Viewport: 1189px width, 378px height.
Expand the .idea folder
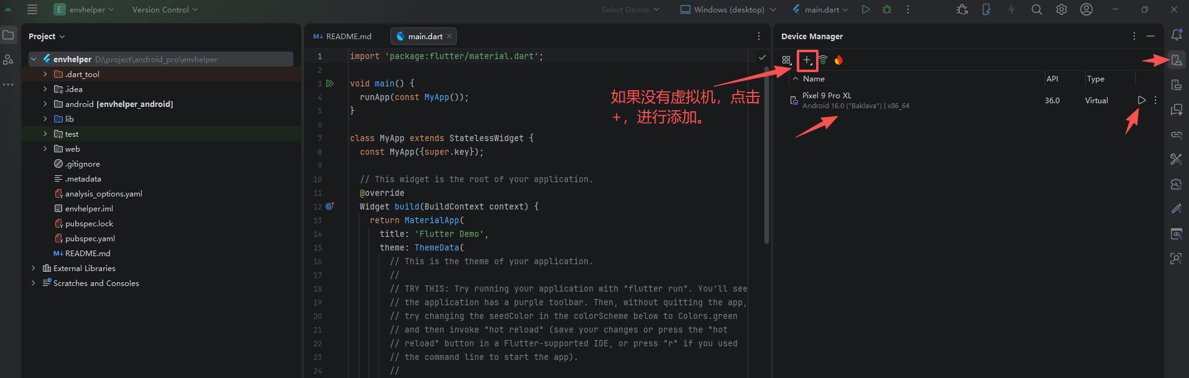pyautogui.click(x=45, y=89)
